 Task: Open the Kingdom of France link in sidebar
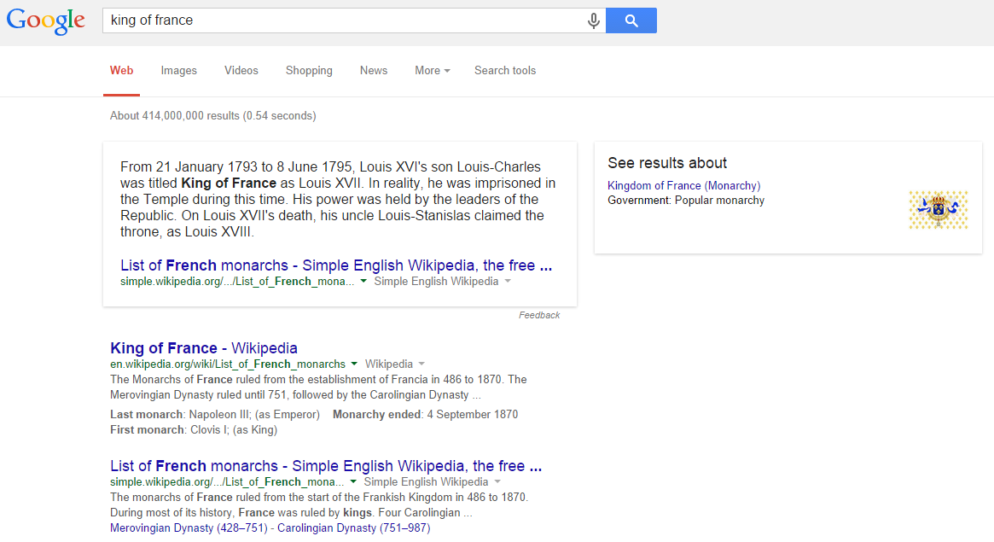coord(654,185)
